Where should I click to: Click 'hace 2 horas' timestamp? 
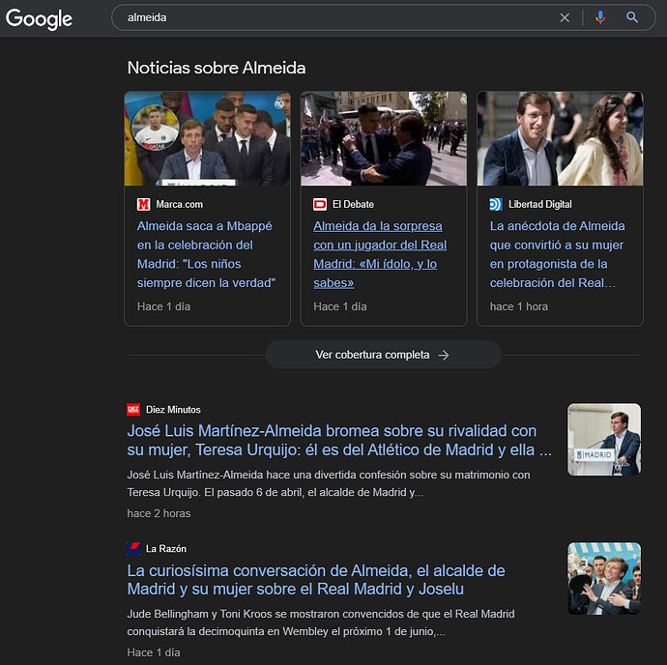pyautogui.click(x=159, y=513)
